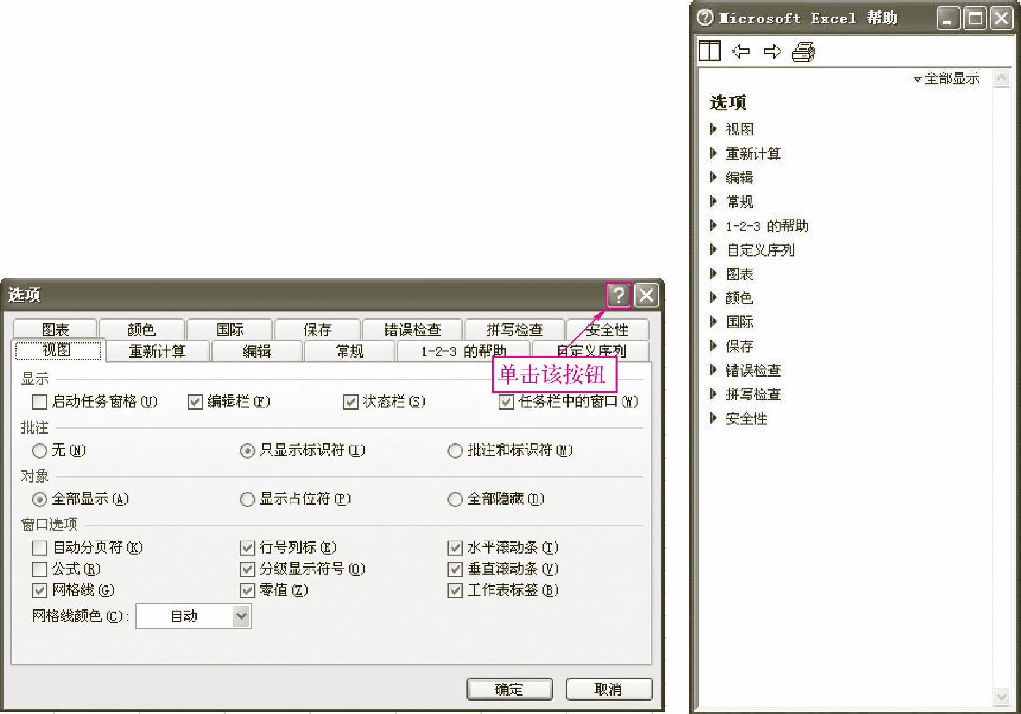1021x714 pixels.
Task: Switch to the 拼写检查 tab in Options
Action: click(x=515, y=329)
